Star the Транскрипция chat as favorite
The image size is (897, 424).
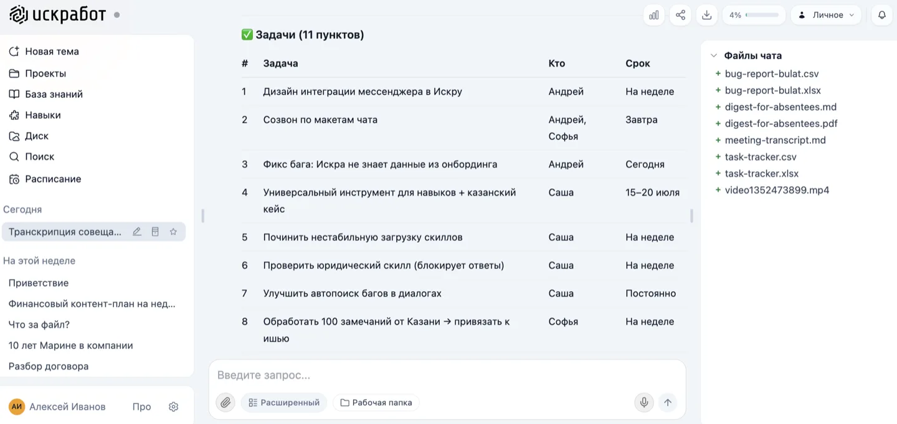(173, 232)
